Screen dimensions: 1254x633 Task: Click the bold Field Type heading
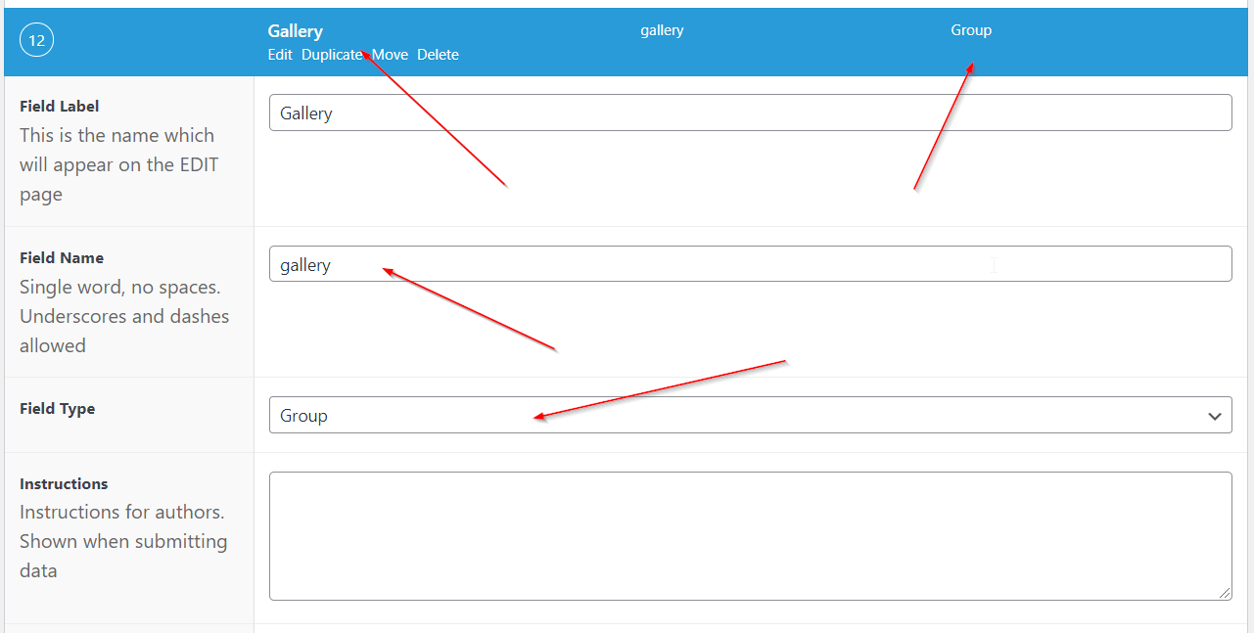pos(58,409)
